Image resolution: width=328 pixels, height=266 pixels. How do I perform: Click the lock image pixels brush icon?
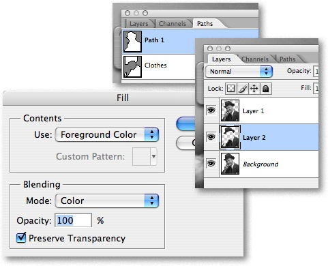(x=242, y=89)
